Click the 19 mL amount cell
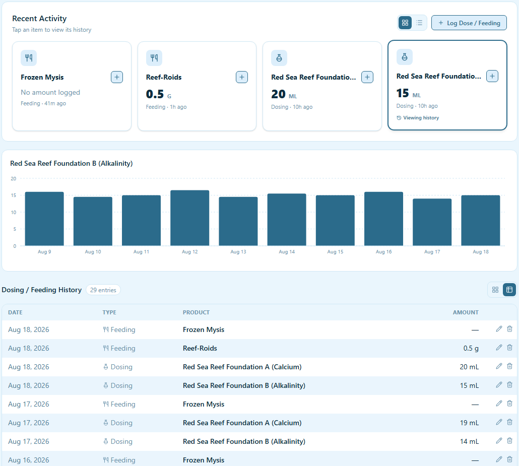 click(x=469, y=423)
